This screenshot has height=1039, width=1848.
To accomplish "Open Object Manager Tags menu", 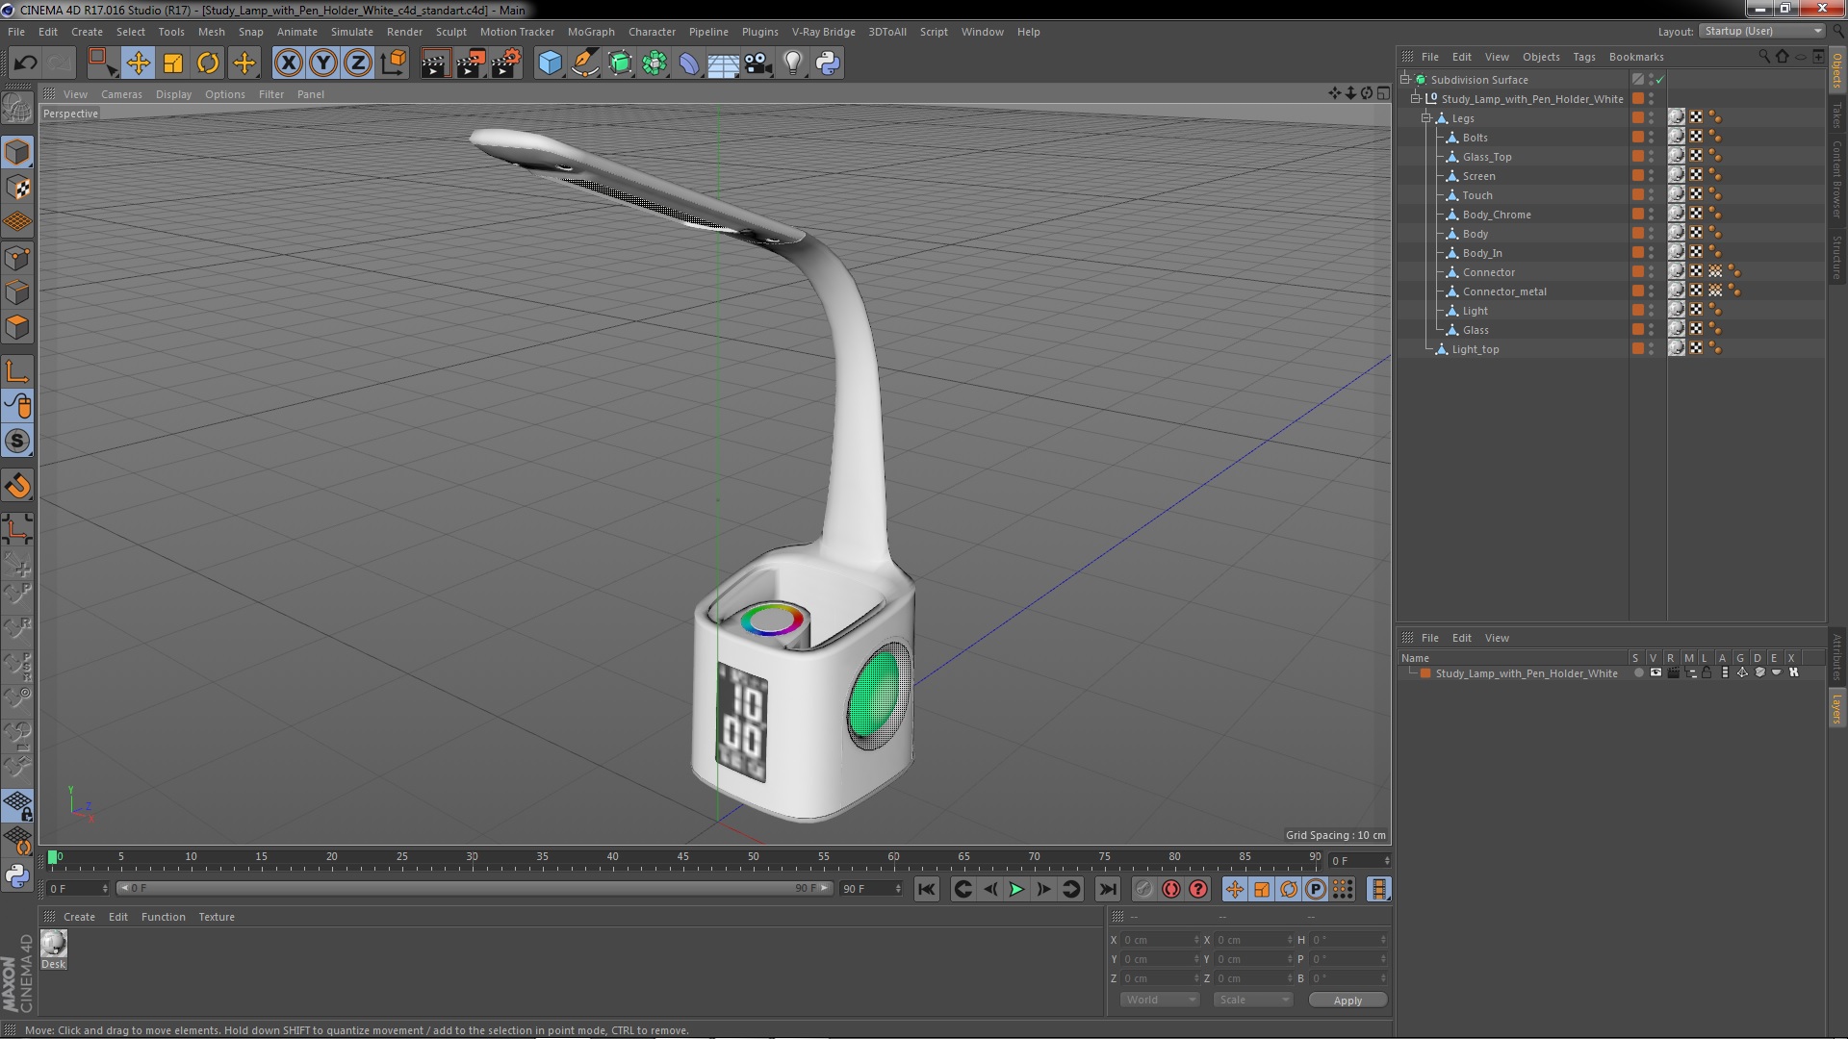I will (1583, 57).
